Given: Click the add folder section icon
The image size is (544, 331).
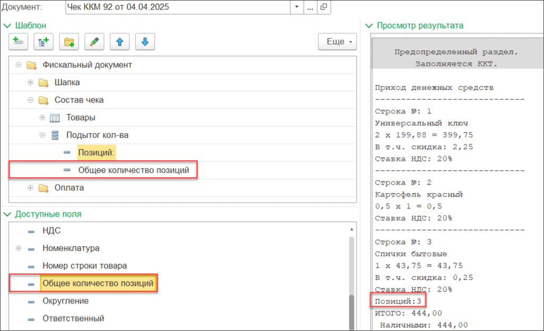Looking at the screenshot, I should (x=69, y=42).
